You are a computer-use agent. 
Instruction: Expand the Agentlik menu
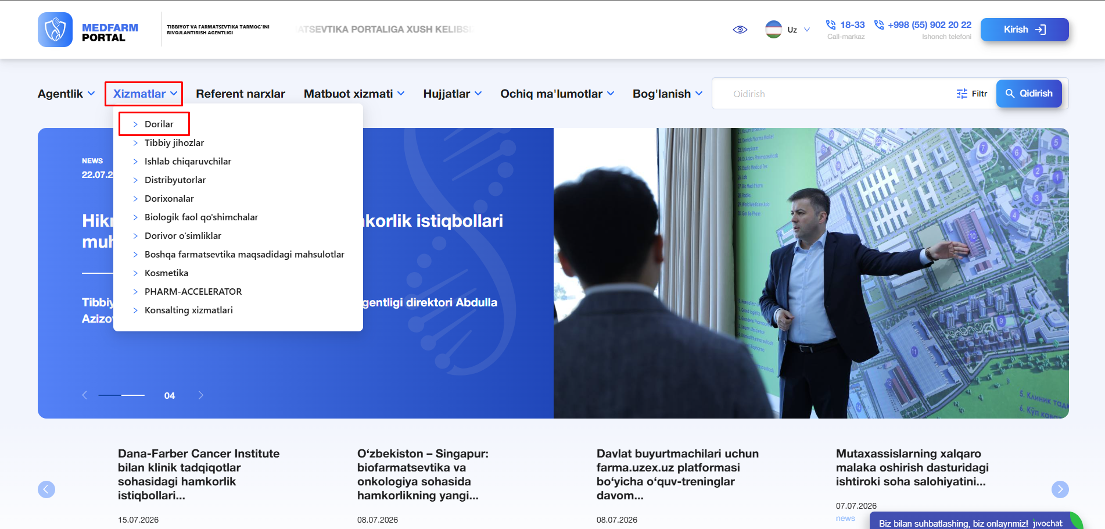[66, 94]
